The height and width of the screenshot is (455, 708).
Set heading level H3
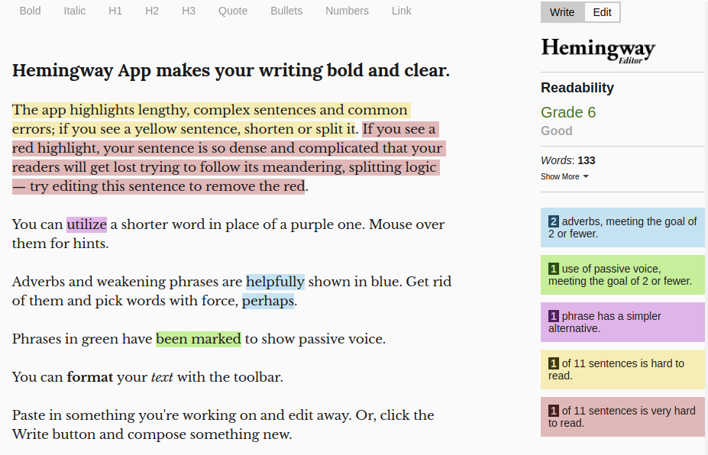189,11
